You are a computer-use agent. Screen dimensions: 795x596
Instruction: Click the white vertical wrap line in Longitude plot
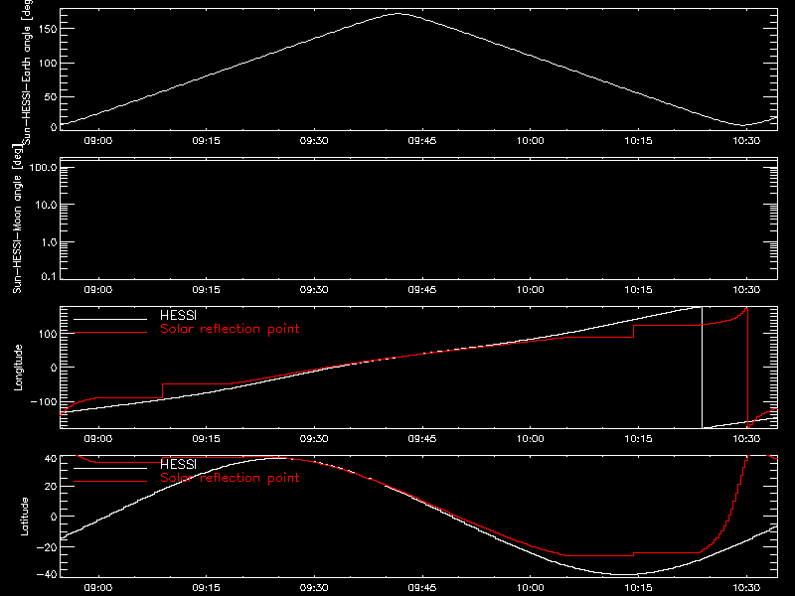[x=702, y=368]
